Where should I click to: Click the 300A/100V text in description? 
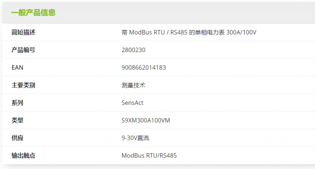tap(241, 32)
